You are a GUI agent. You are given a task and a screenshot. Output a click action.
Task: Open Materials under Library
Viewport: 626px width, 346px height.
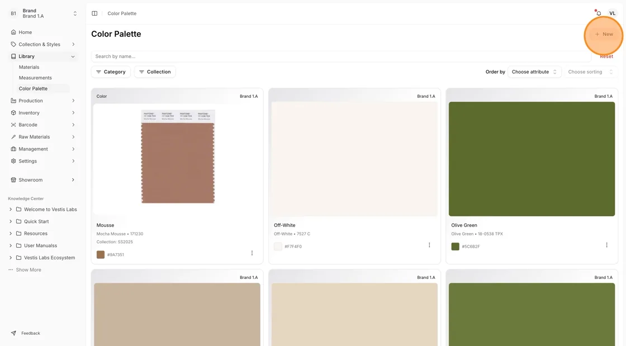[29, 67]
